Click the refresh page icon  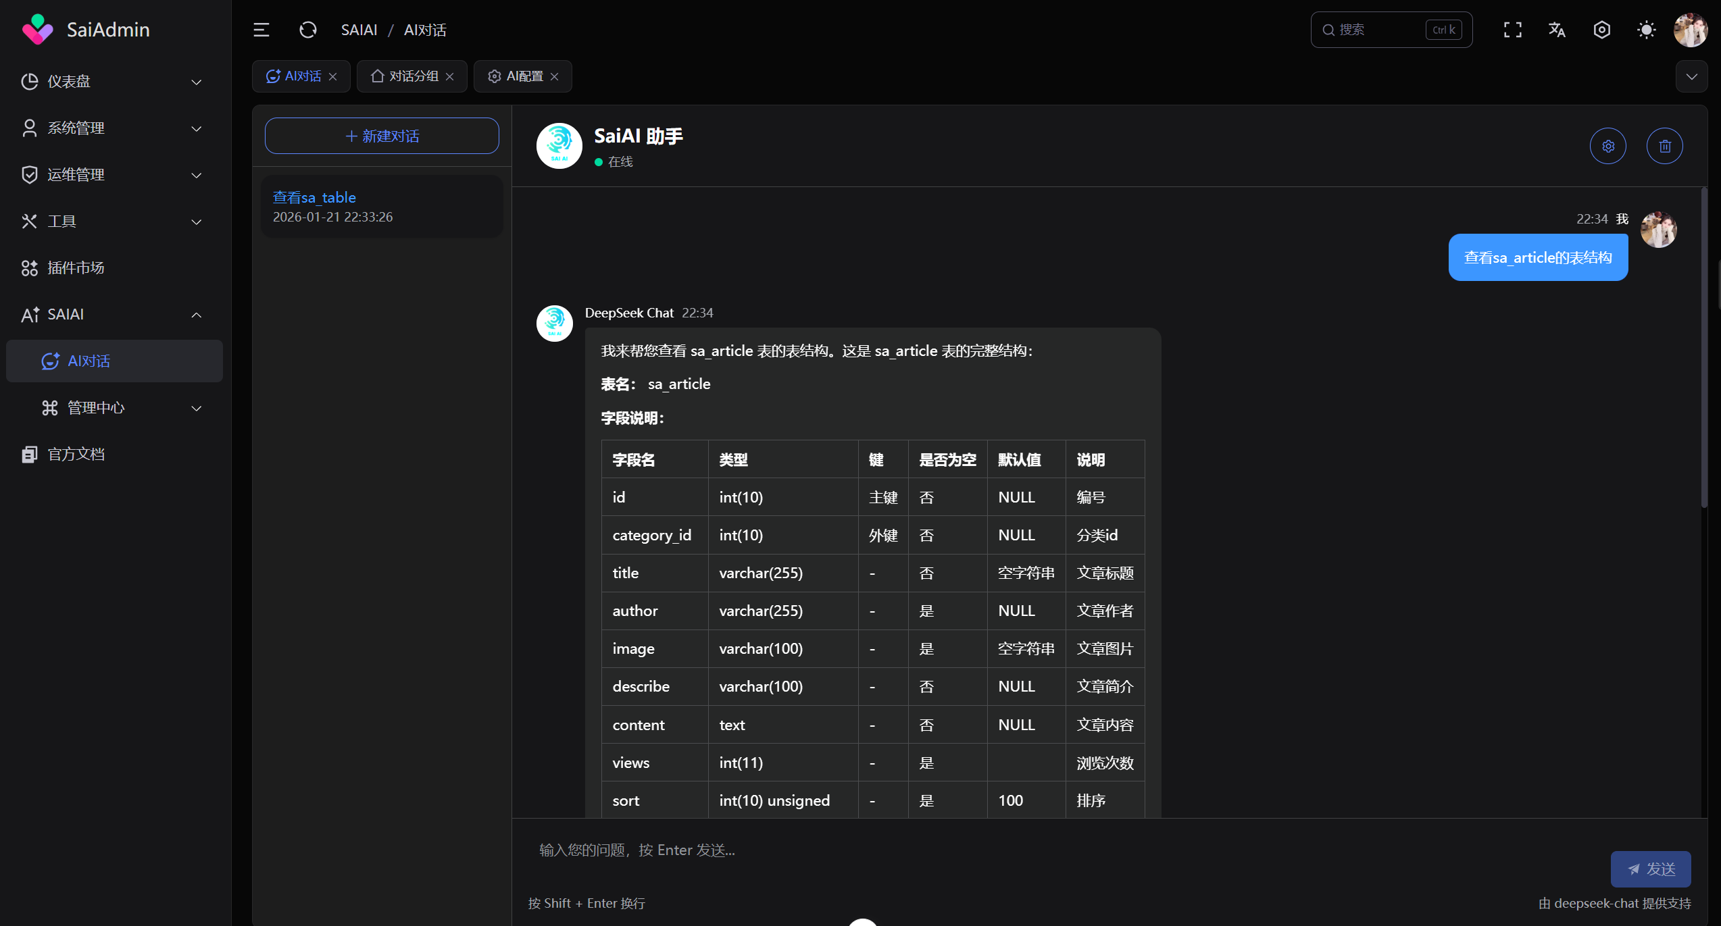308,30
